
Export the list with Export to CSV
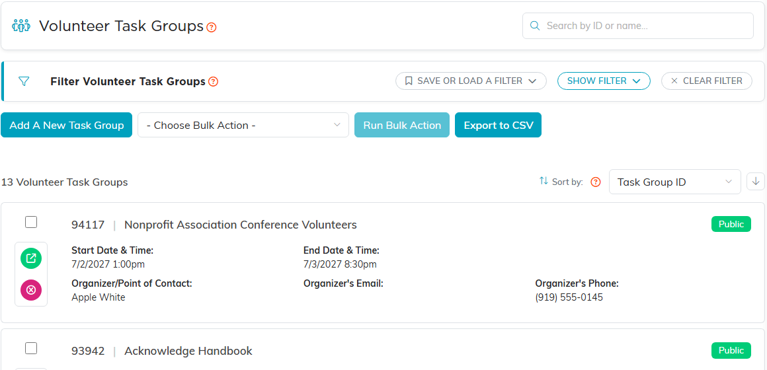[498, 125]
